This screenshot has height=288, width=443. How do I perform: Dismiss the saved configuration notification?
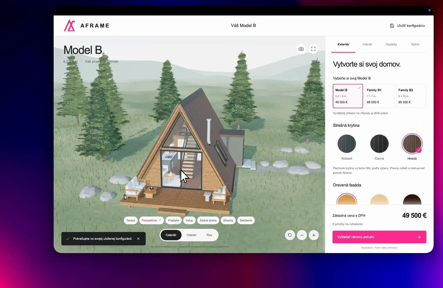coord(138,238)
